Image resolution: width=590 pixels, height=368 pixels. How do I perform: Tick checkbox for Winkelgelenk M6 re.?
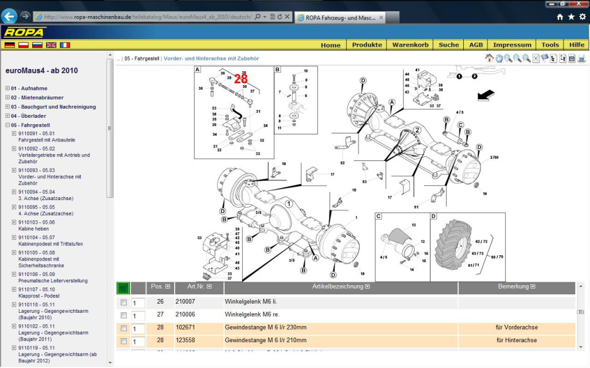coord(123,316)
